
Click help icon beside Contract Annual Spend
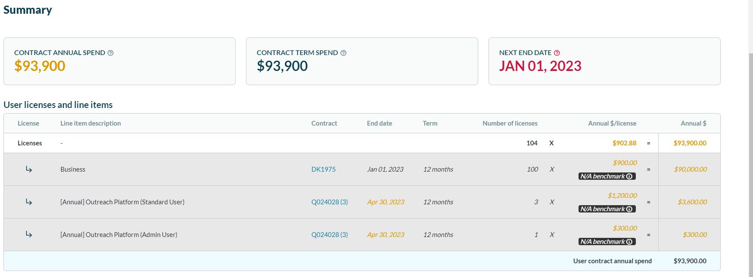[111, 53]
